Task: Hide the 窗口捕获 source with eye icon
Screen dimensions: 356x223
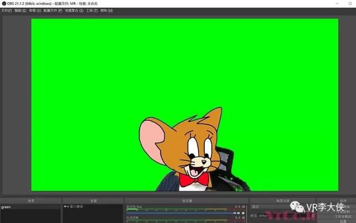Action: pyautogui.click(x=66, y=207)
